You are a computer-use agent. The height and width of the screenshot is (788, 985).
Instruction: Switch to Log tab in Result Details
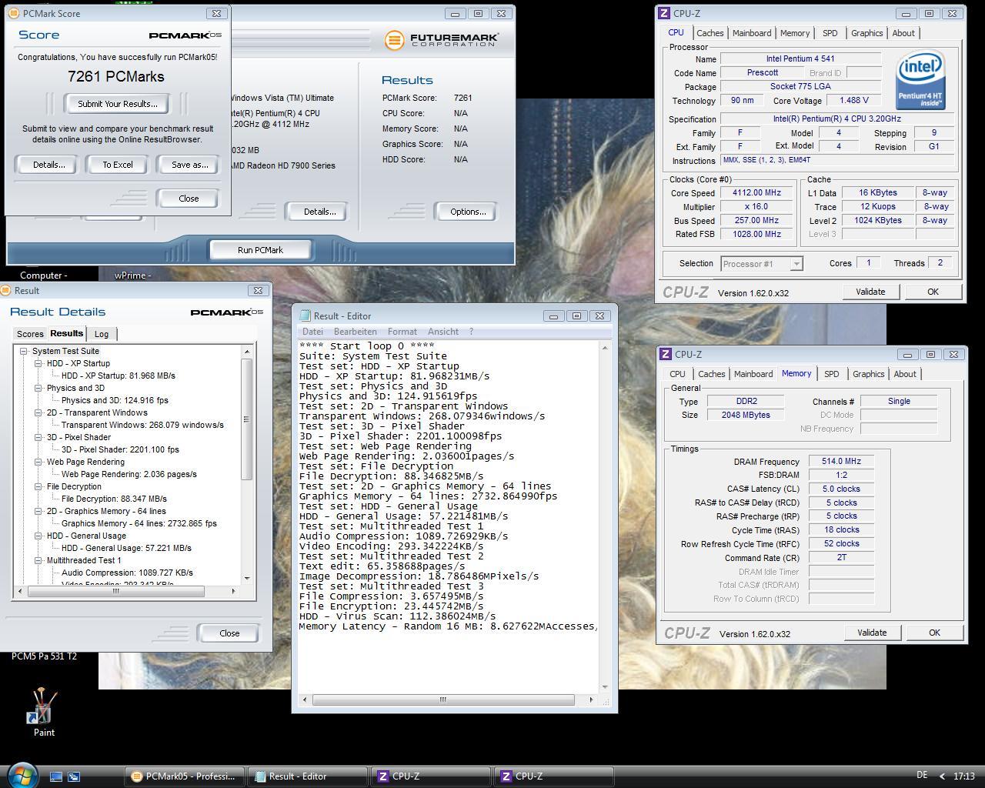coord(102,334)
